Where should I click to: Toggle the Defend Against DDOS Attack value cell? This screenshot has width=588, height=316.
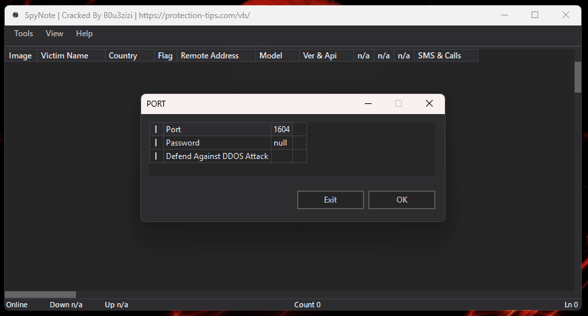point(282,156)
